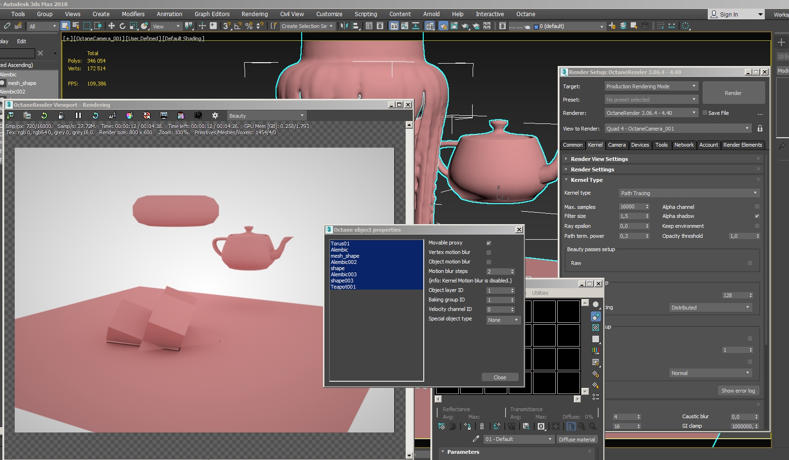The width and height of the screenshot is (789, 460).
Task: Click the Mirror tool icon
Action: (x=344, y=26)
